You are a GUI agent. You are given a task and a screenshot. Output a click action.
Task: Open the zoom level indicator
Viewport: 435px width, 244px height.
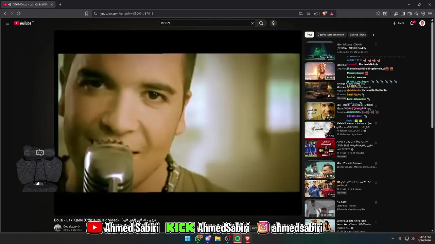pyautogui.click(x=308, y=14)
